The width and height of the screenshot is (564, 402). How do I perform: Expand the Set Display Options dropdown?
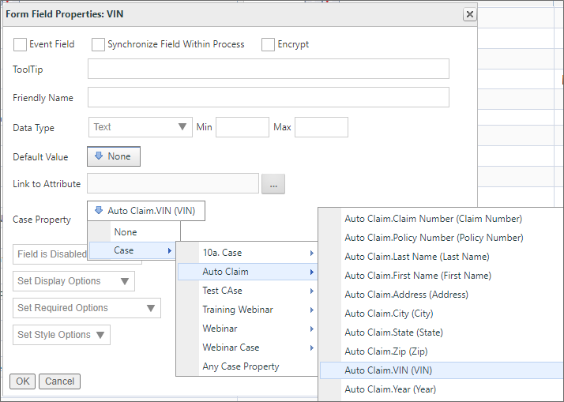pyautogui.click(x=74, y=281)
